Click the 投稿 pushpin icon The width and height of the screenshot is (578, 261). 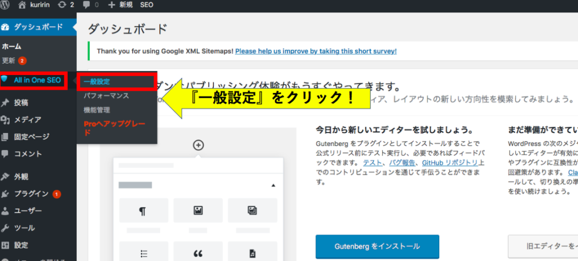click(x=5, y=103)
